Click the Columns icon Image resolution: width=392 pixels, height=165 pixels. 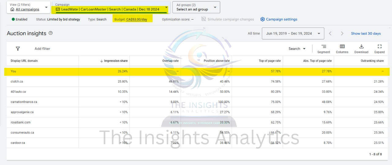(x=342, y=46)
